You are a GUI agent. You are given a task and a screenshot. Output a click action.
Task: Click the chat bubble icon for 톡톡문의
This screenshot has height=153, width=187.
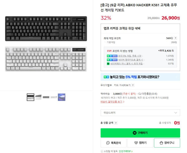pyautogui.click(x=108, y=143)
